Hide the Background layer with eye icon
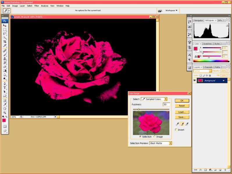The image size is (232, 174). point(194,81)
